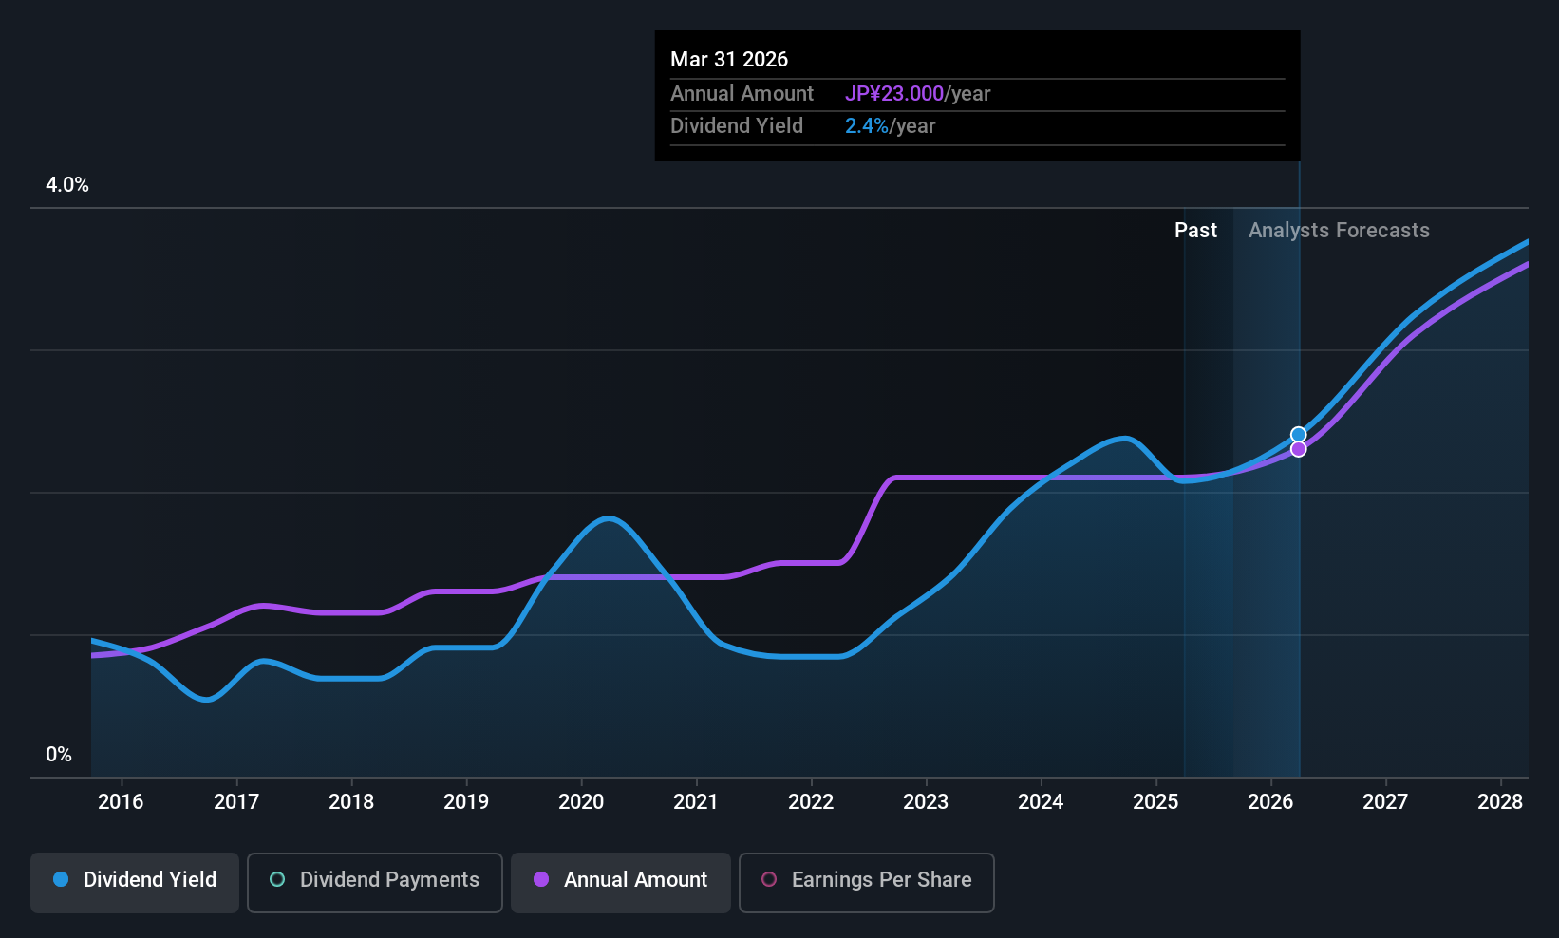Viewport: 1559px width, 938px height.
Task: Enable the Dividend Payments series
Action: (x=375, y=883)
